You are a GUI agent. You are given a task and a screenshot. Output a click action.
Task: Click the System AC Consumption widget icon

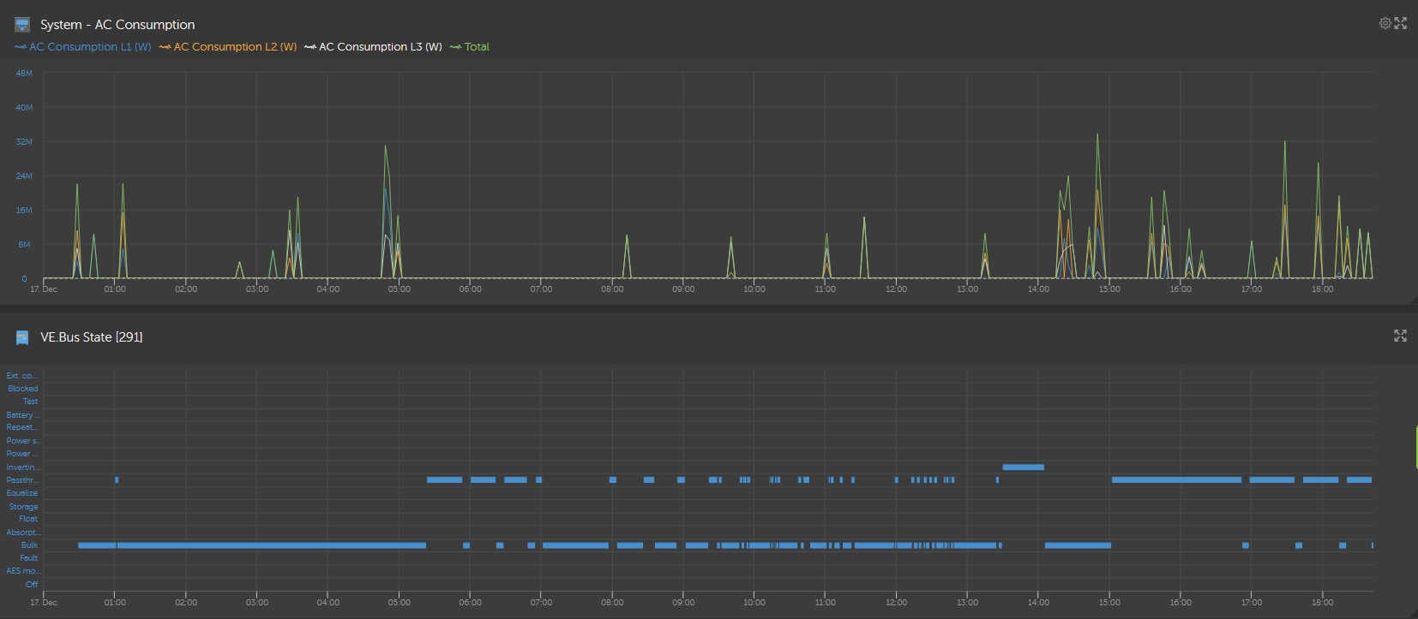point(22,25)
